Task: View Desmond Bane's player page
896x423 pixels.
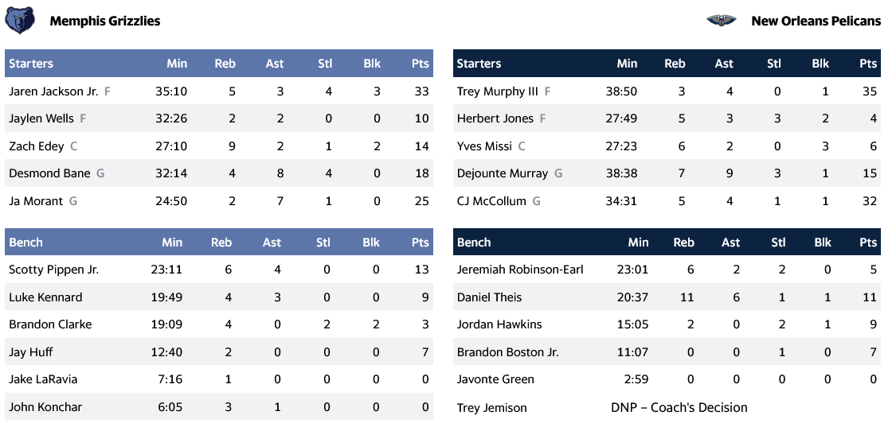Action: click(x=49, y=173)
